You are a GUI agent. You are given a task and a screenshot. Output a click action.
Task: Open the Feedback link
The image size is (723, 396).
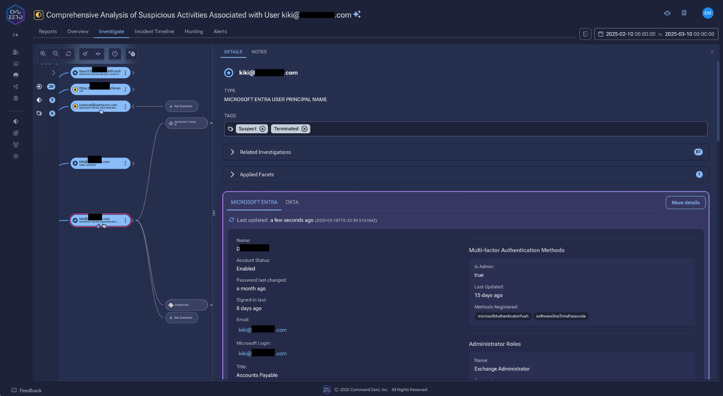[x=27, y=391]
